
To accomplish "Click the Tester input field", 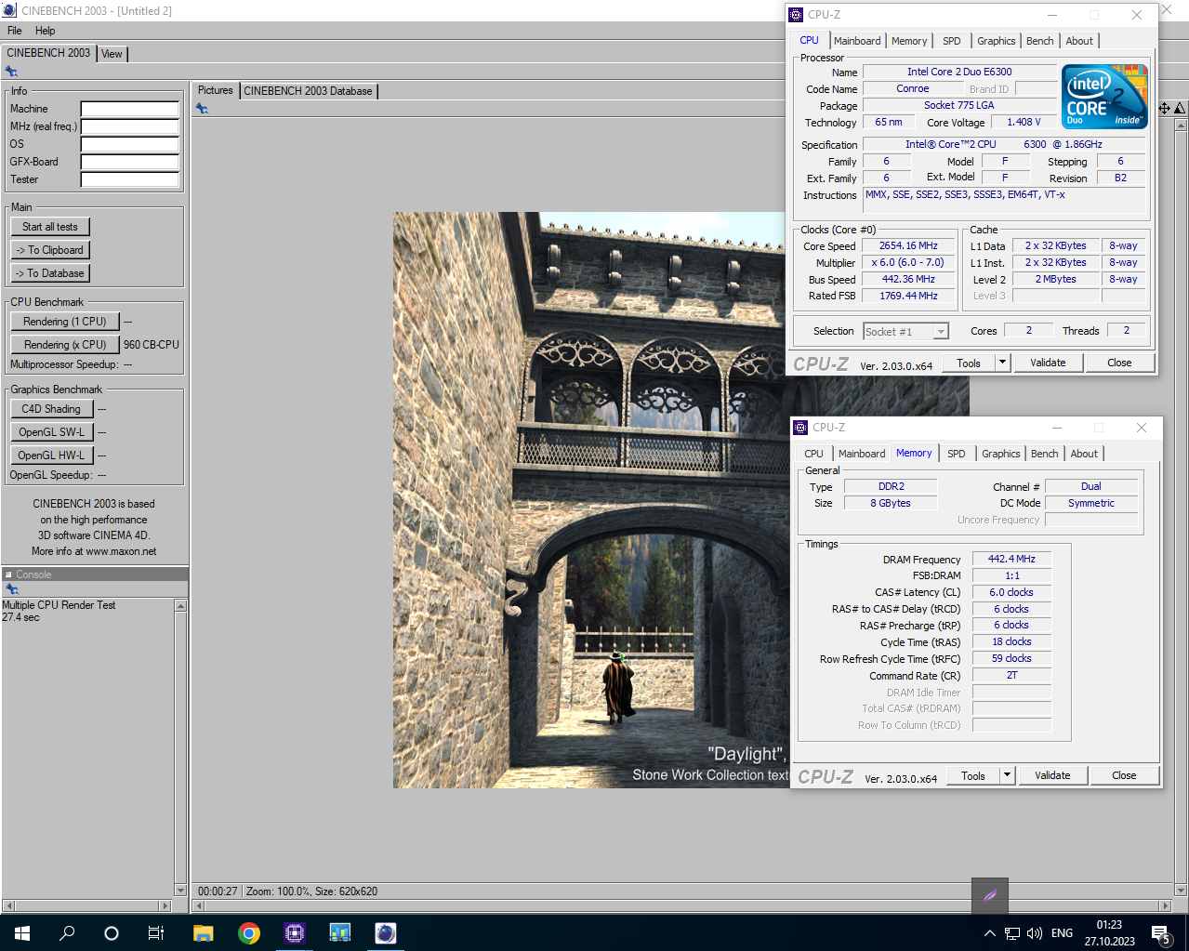I will tap(130, 179).
